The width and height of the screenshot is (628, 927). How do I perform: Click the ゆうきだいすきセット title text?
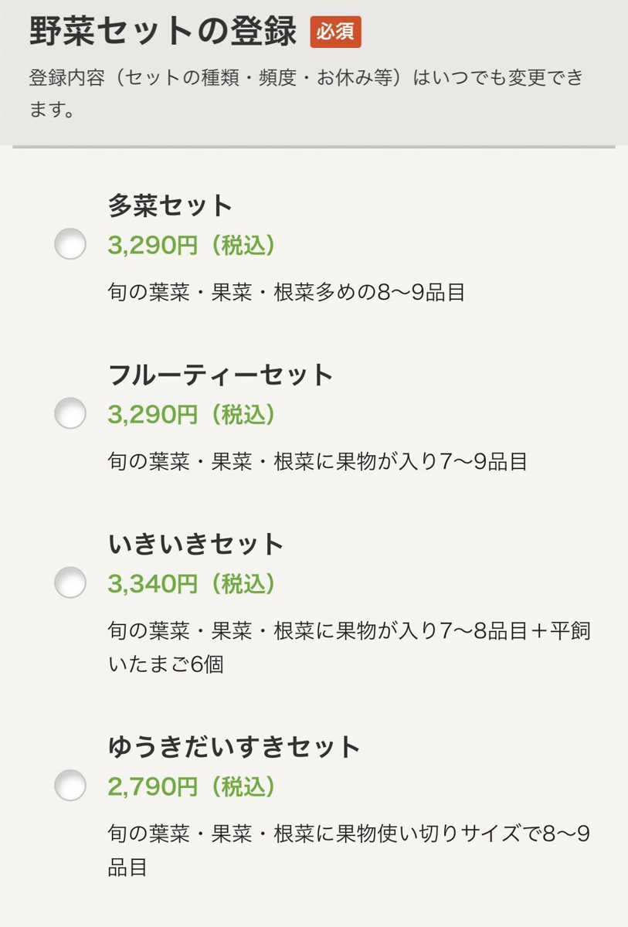point(235,747)
